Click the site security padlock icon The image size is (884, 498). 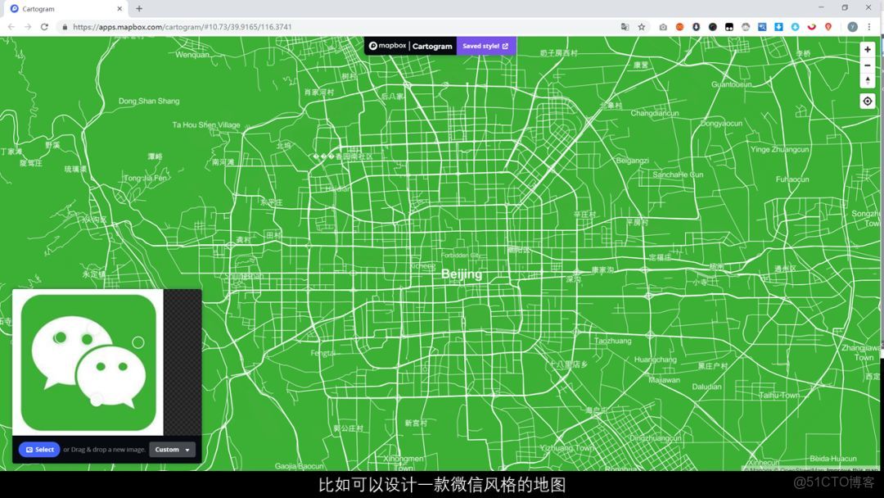click(x=64, y=26)
